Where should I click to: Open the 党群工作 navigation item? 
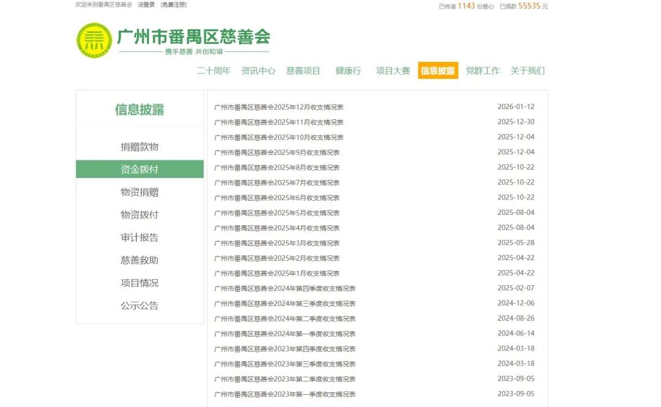[x=482, y=70]
